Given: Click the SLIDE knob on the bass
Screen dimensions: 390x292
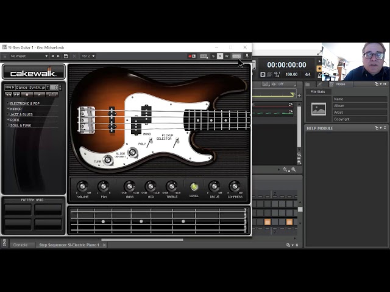Looking at the screenshot, I should point(133,152).
